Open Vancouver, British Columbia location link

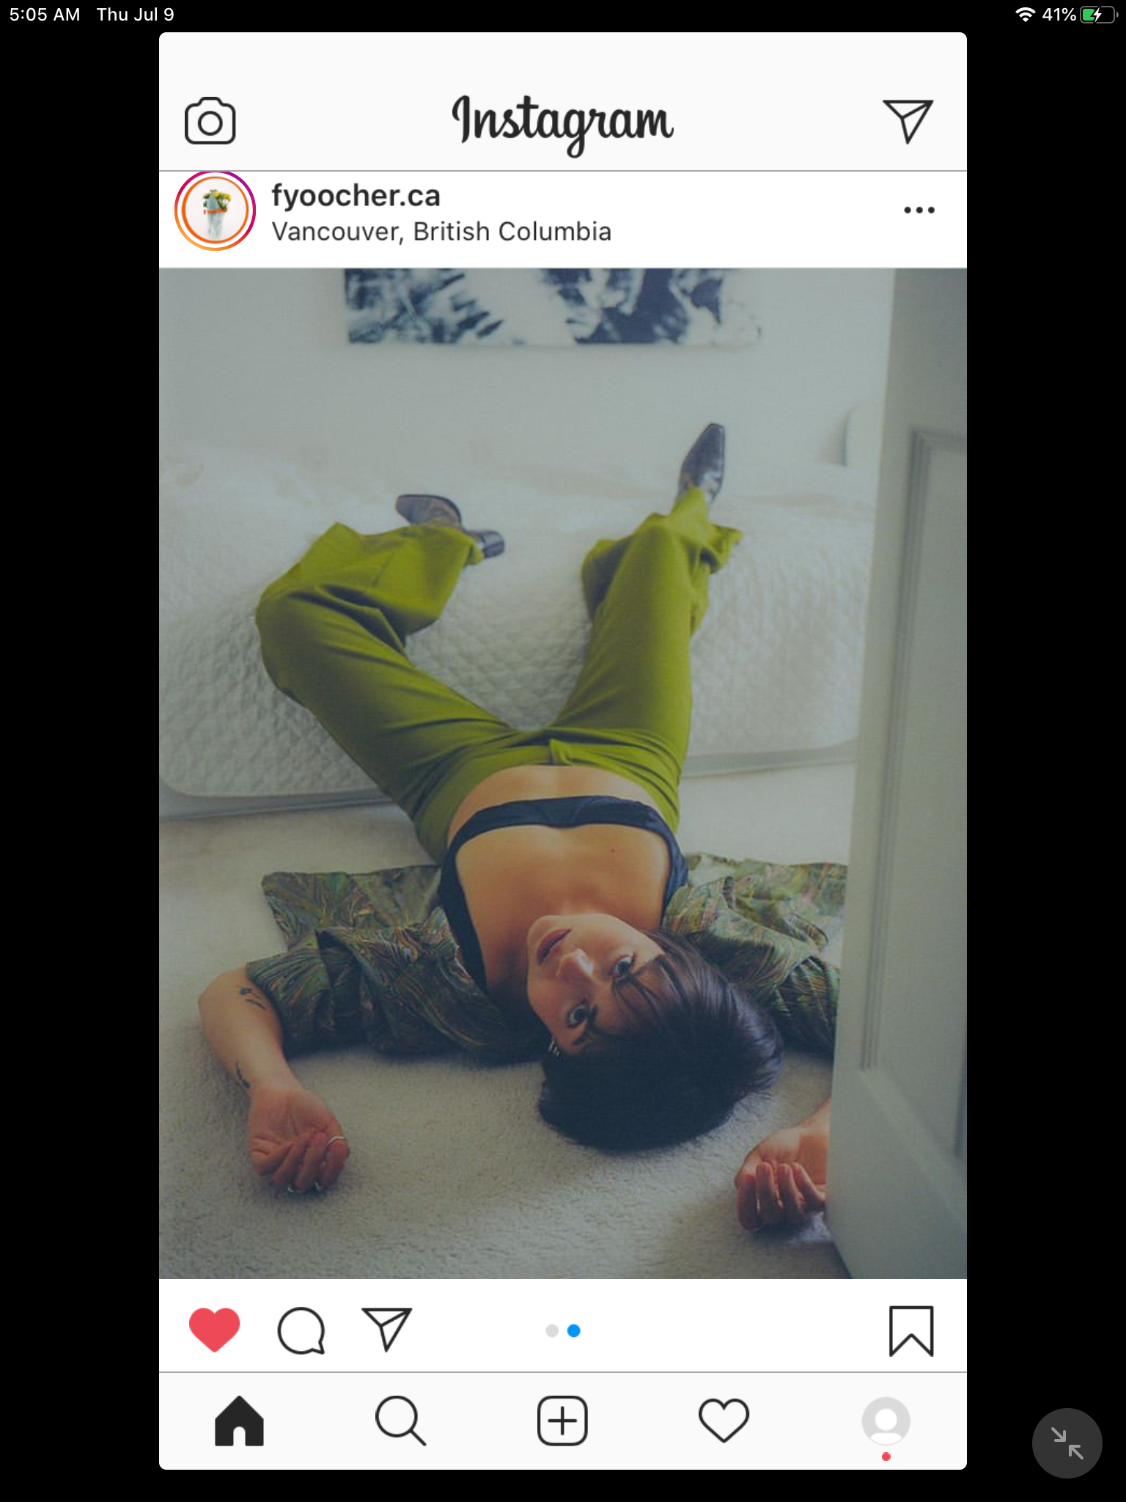click(441, 232)
